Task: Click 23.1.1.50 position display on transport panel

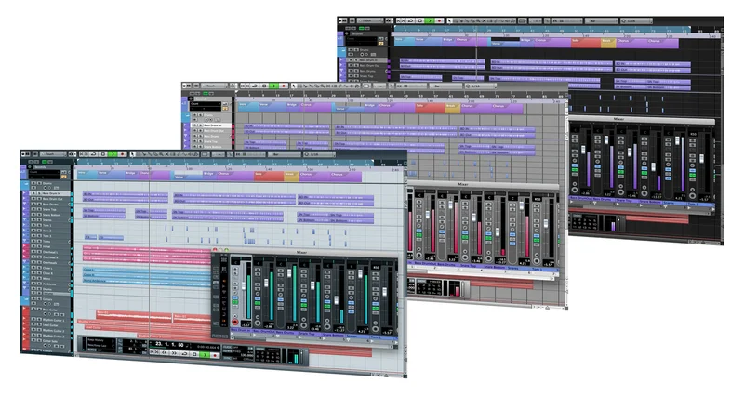Action: click(169, 344)
